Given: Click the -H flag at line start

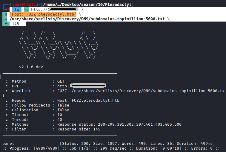Looking at the screenshot, I should point(4,14).
